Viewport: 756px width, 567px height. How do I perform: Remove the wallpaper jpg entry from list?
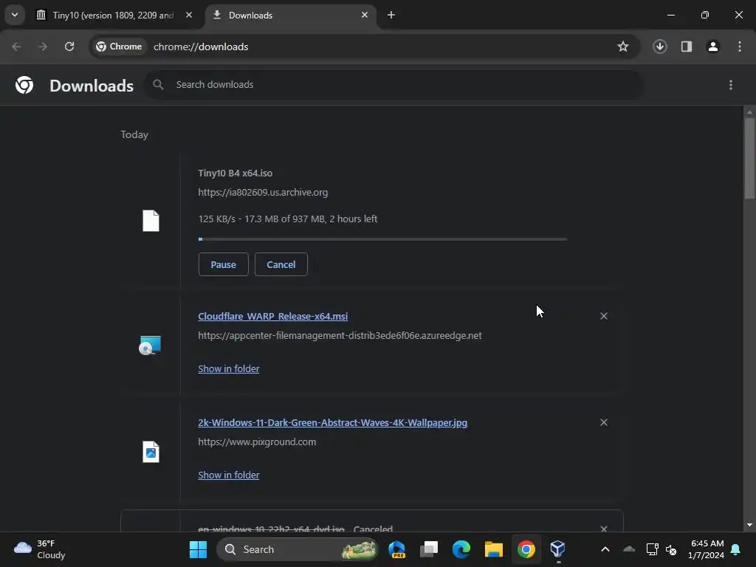604,422
